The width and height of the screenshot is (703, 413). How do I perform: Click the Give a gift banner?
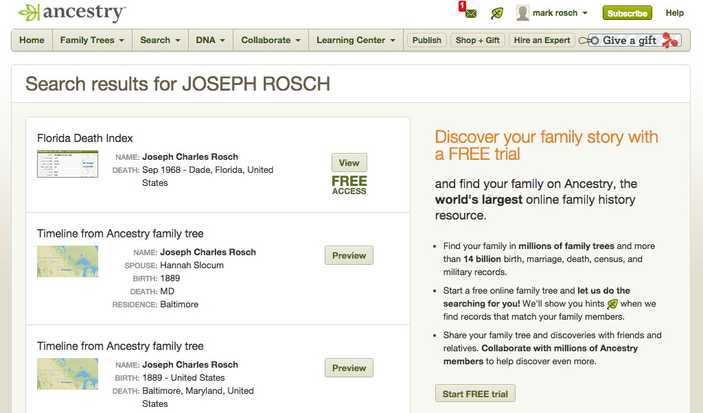tap(630, 40)
